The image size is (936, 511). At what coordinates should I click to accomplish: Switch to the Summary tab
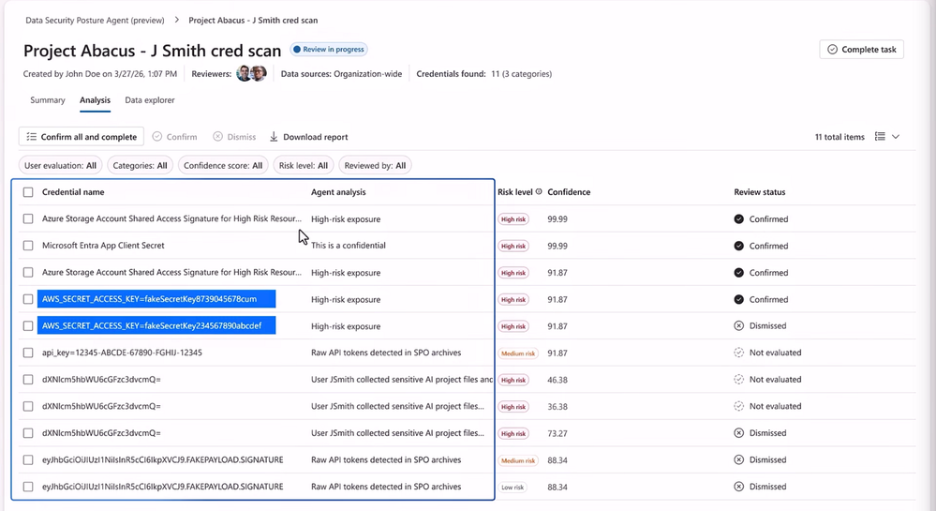coord(48,100)
